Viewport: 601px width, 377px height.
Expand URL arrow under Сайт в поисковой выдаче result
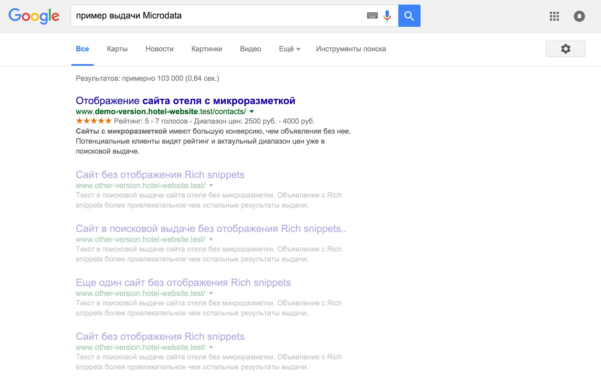(x=211, y=239)
